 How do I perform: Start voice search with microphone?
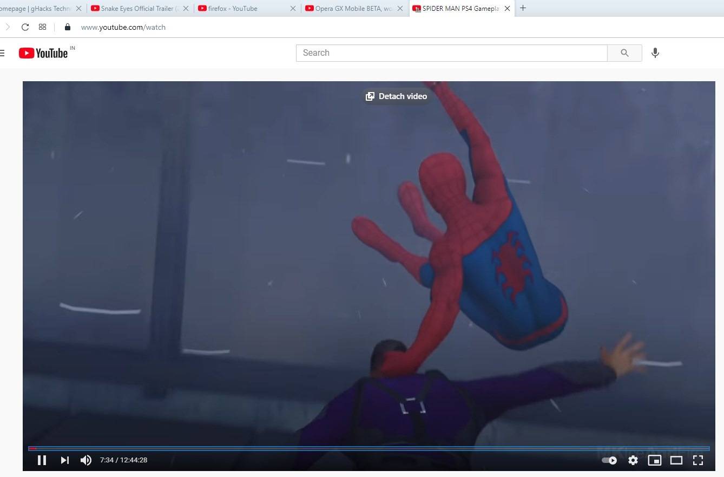(x=655, y=53)
